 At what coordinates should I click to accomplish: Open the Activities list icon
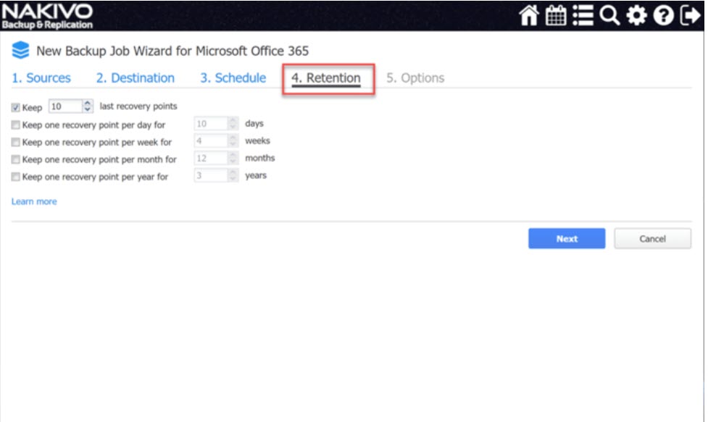[x=582, y=16]
